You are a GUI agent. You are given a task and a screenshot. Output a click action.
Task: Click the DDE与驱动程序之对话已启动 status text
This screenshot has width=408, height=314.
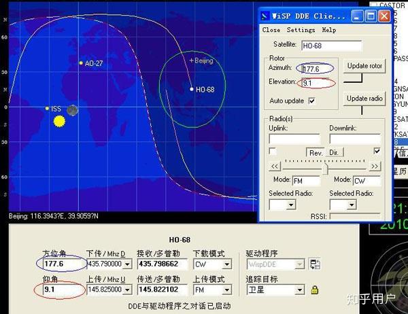180,306
